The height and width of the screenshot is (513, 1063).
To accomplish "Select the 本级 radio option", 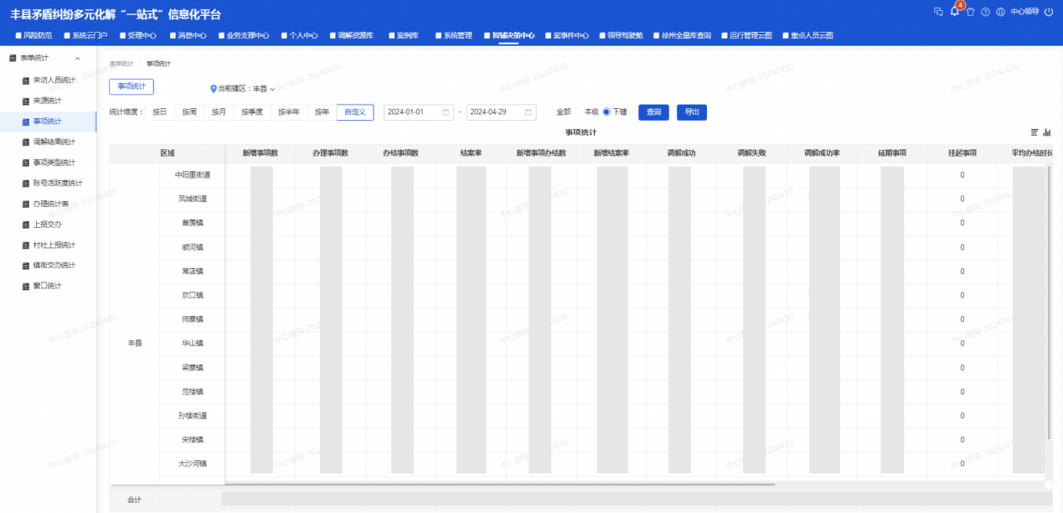I will [579, 112].
